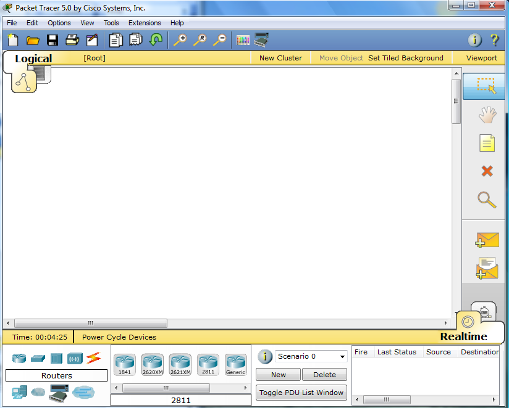Pick the Inspect magnifying glass tool

pyautogui.click(x=487, y=200)
